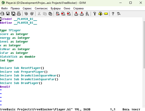The height and width of the screenshot is (111, 145).
Task: Open the Файл menu
Action: [4, 8]
